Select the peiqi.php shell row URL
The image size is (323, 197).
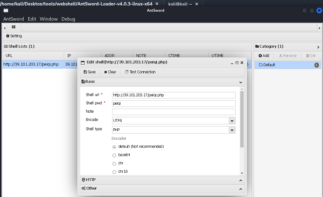click(x=31, y=64)
